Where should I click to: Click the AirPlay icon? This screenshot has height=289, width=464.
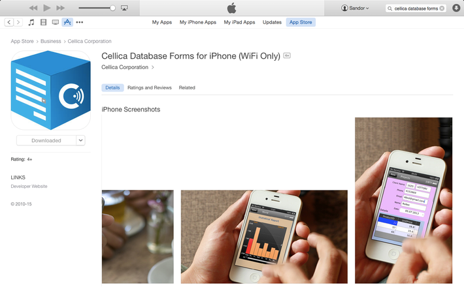[x=124, y=8]
